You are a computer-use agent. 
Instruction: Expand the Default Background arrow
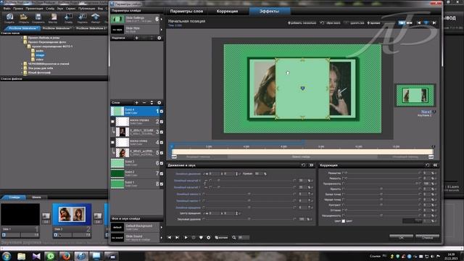click(x=161, y=227)
